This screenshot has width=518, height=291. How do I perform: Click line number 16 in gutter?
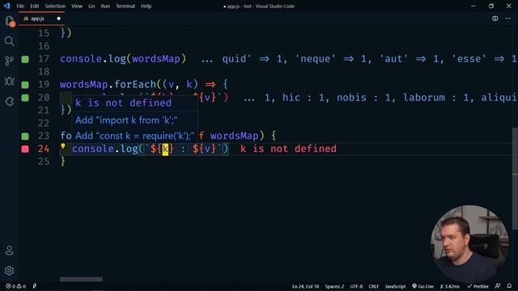pyautogui.click(x=43, y=46)
